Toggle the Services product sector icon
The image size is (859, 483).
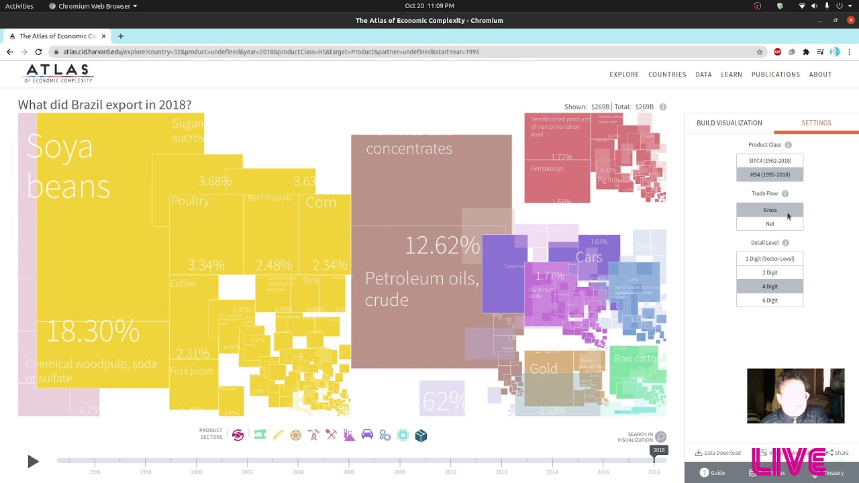(x=238, y=435)
